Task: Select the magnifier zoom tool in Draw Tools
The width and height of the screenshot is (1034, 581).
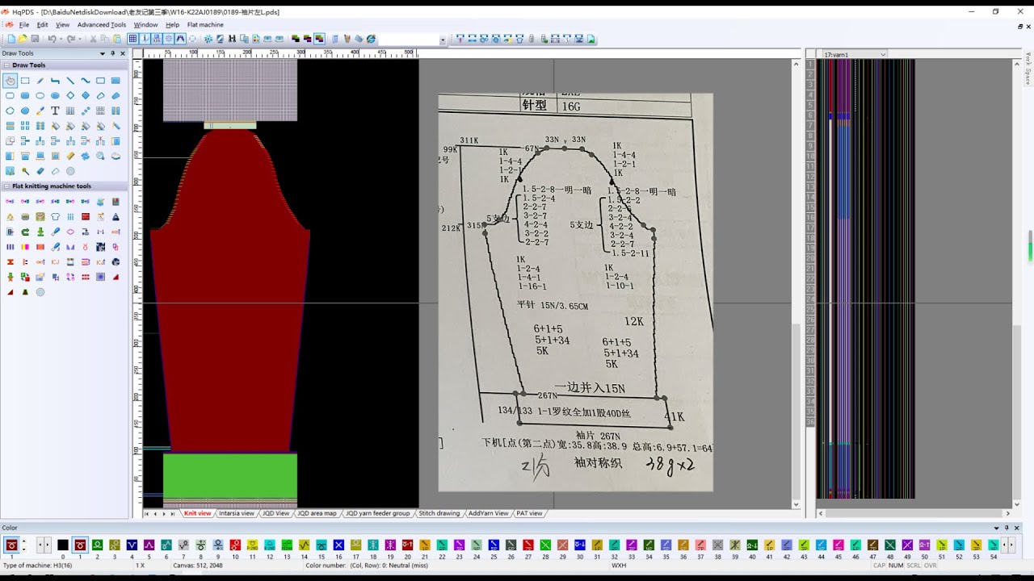Action: 100,156
